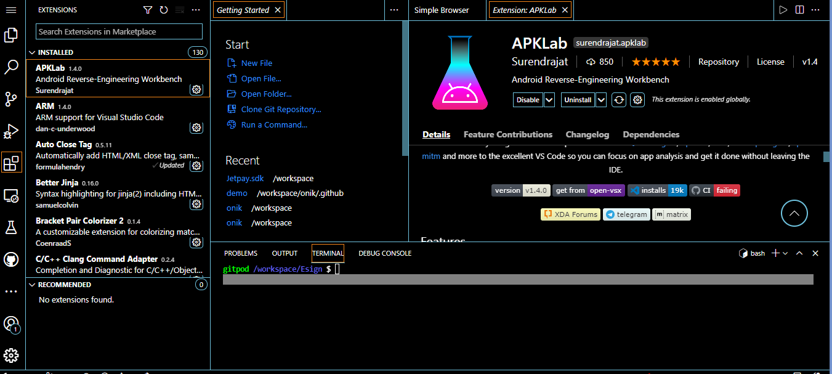Maximize the terminal panel size

click(799, 253)
